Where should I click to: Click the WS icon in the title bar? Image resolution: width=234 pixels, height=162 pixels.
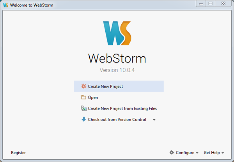(6, 5)
